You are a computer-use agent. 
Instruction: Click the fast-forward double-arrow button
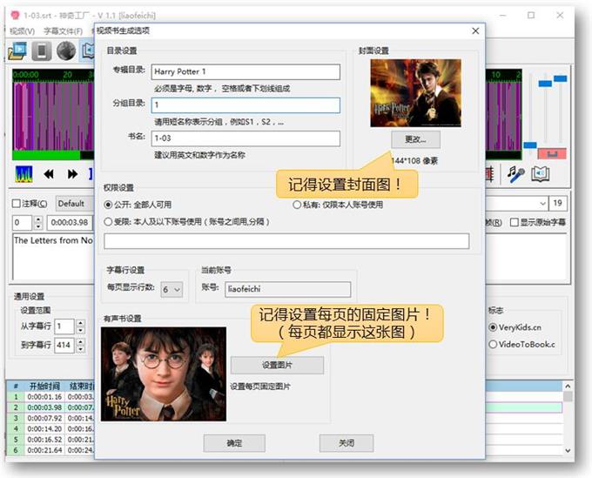click(72, 174)
